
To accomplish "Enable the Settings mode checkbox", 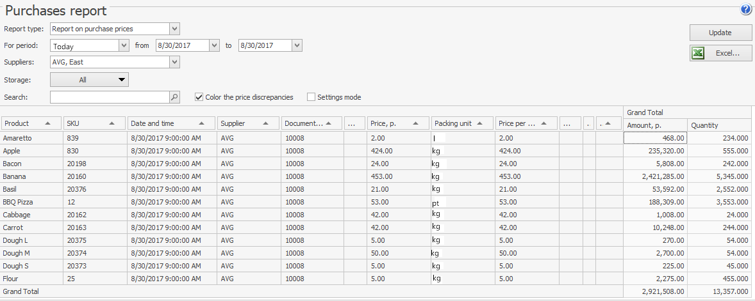I will click(x=311, y=97).
